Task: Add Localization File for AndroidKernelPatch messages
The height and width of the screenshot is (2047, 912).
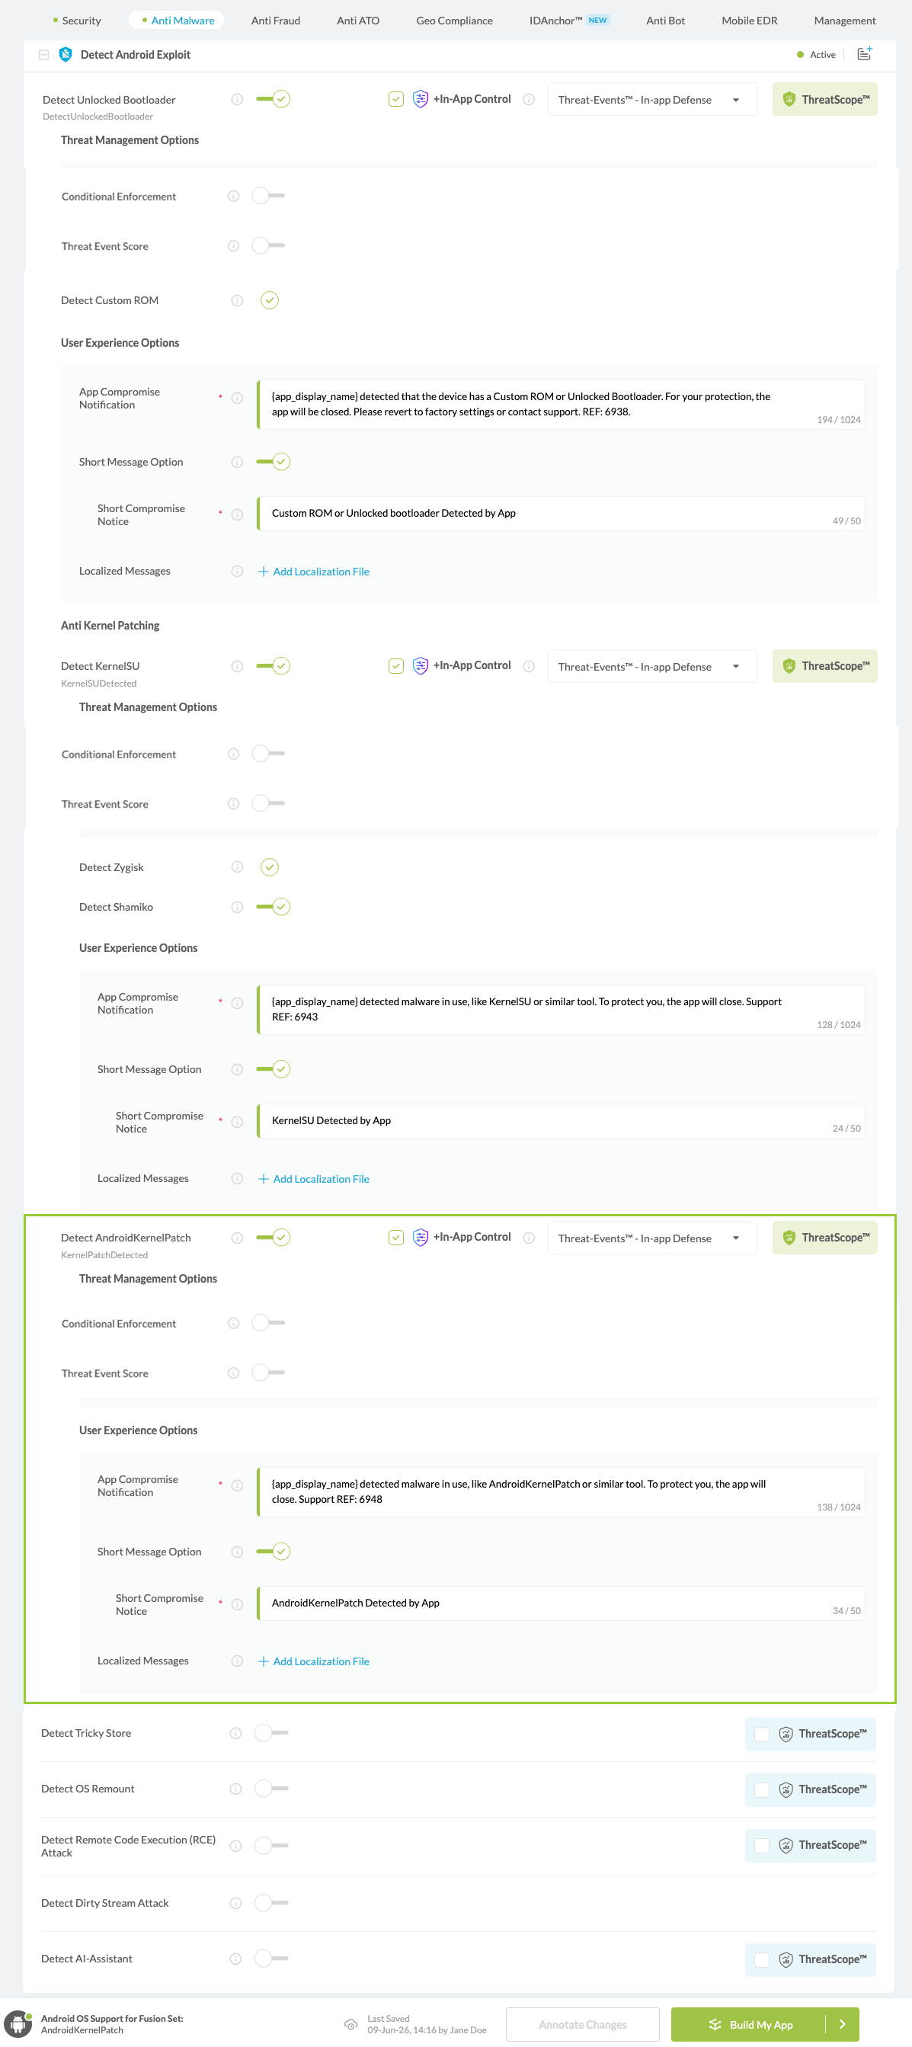Action: point(314,1661)
